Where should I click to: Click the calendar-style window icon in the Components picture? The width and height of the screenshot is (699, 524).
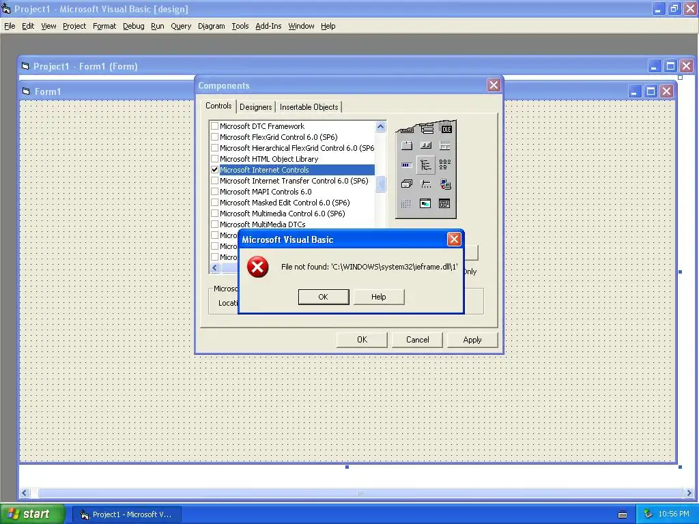pyautogui.click(x=444, y=203)
